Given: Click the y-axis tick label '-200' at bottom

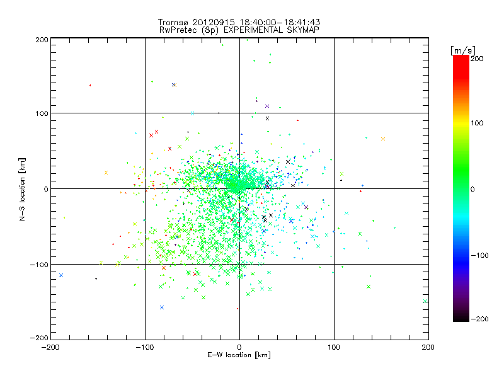Looking at the screenshot, I should coord(39,338).
